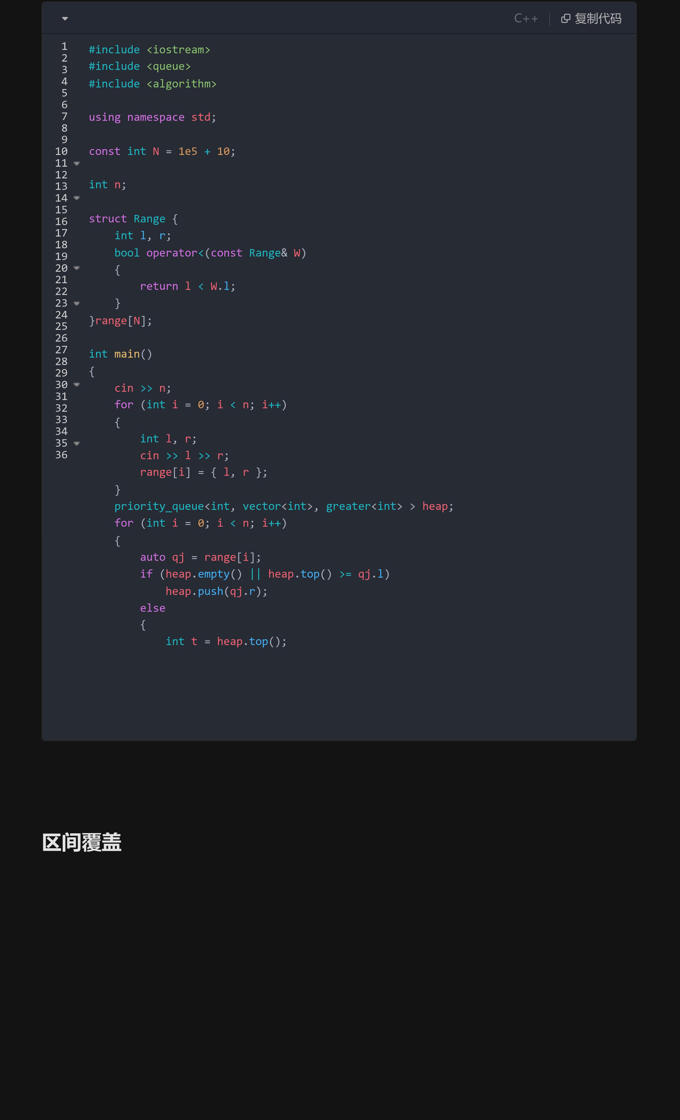Click the heap.push(qj.r) statement
This screenshot has width=680, height=1120.
(216, 591)
